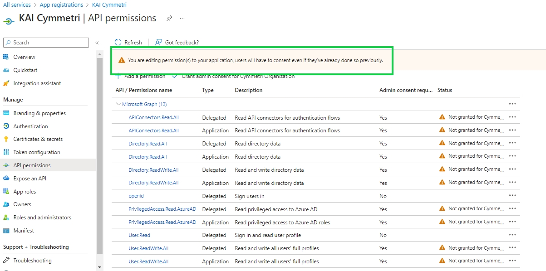
Task: Collapse the Microsoft Graph (12) permissions group
Action: [118, 104]
